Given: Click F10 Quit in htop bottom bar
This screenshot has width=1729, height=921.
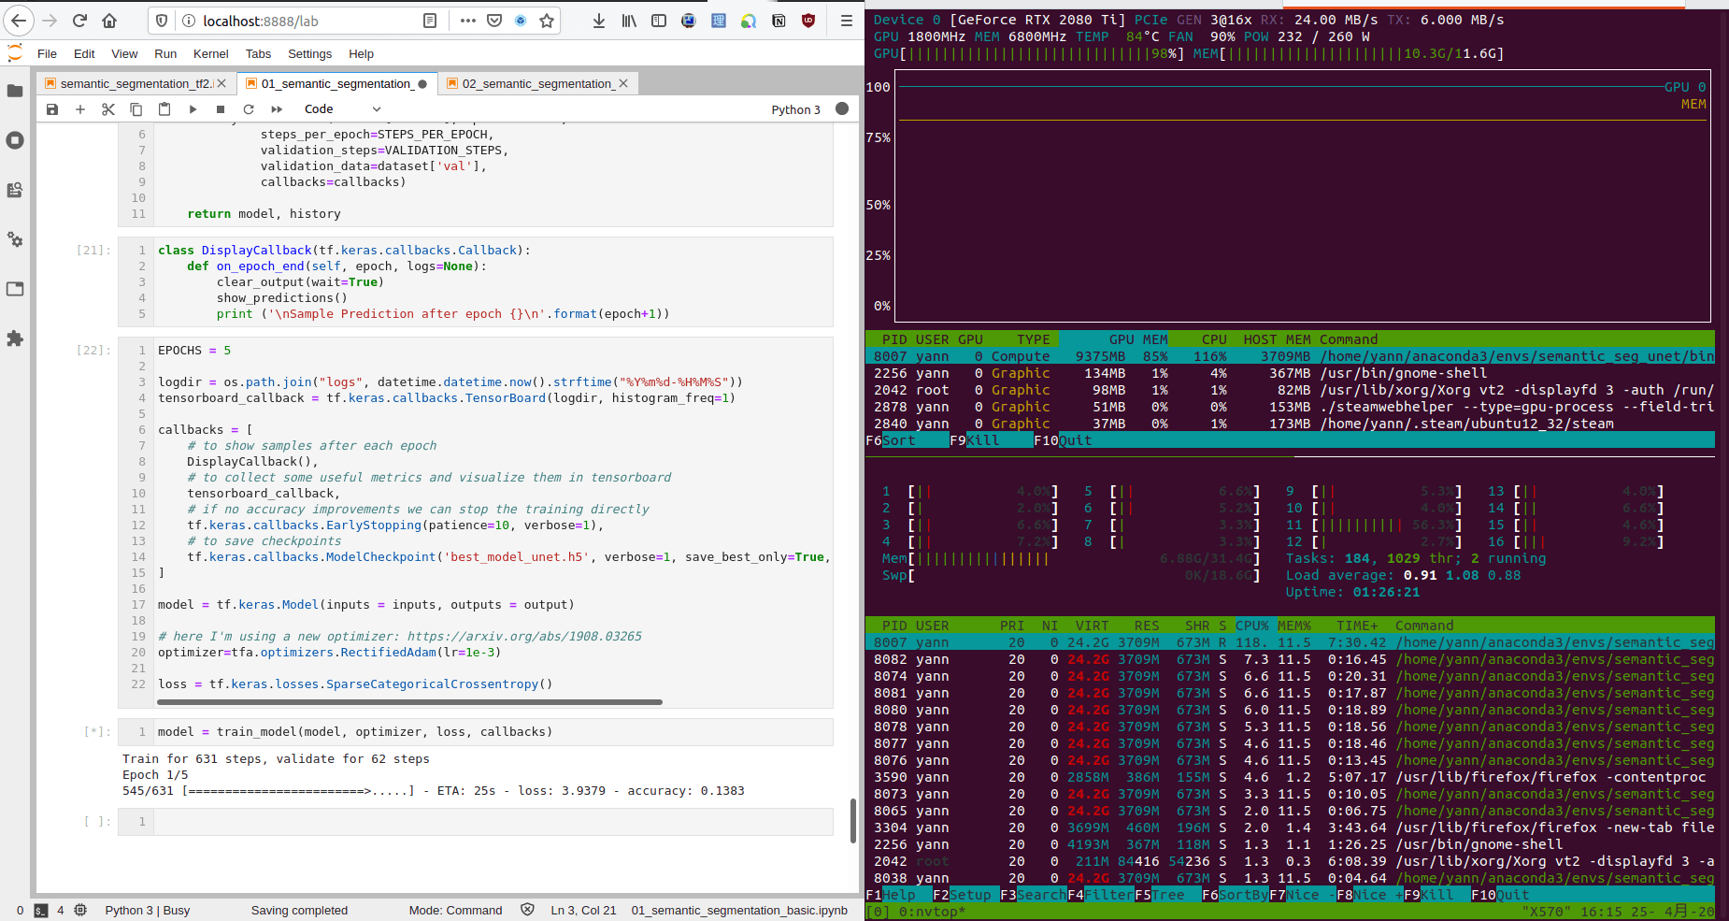Looking at the screenshot, I should click(1500, 895).
